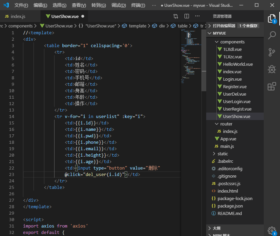Collapse the components folder
The image size is (280, 236).
coord(232,42)
